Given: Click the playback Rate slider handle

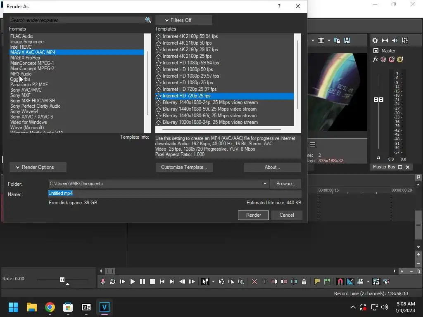Looking at the screenshot, I should tap(62, 279).
